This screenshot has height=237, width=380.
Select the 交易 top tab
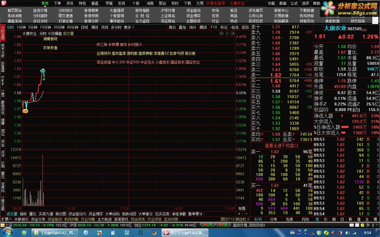tap(200, 3)
